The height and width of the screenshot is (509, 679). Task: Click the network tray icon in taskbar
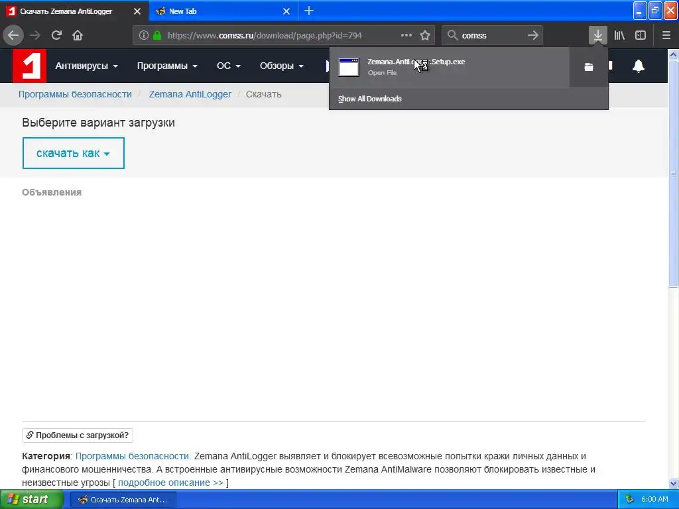[x=629, y=500]
